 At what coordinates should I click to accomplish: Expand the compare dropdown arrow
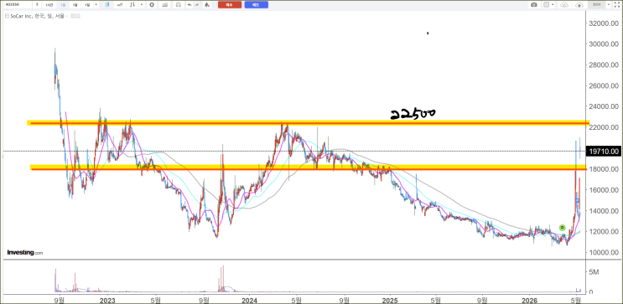point(142,5)
